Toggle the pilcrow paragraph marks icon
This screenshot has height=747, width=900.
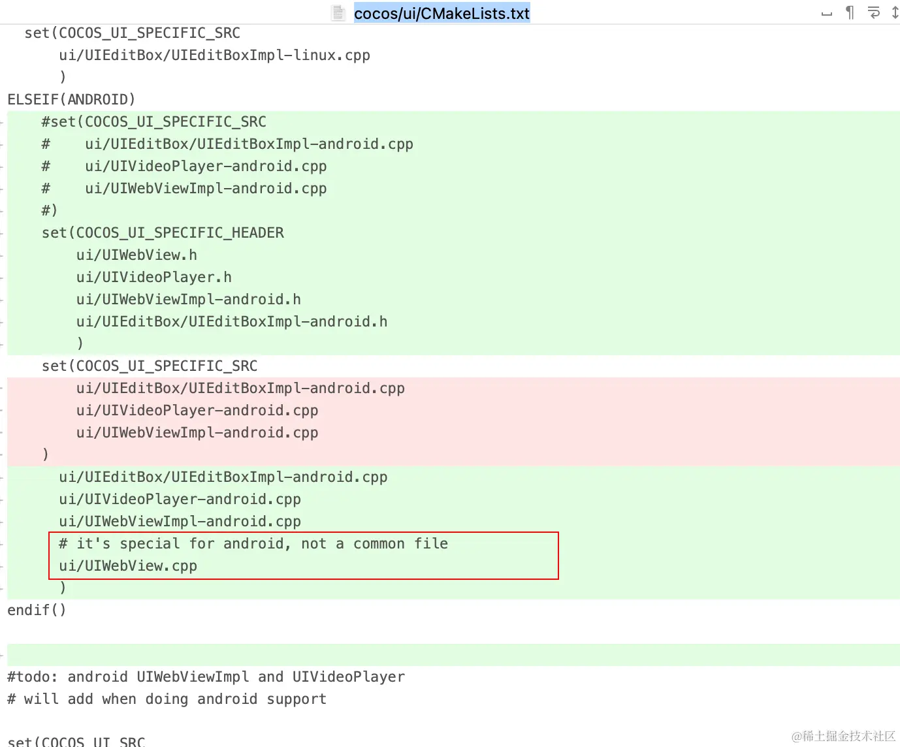click(x=850, y=12)
